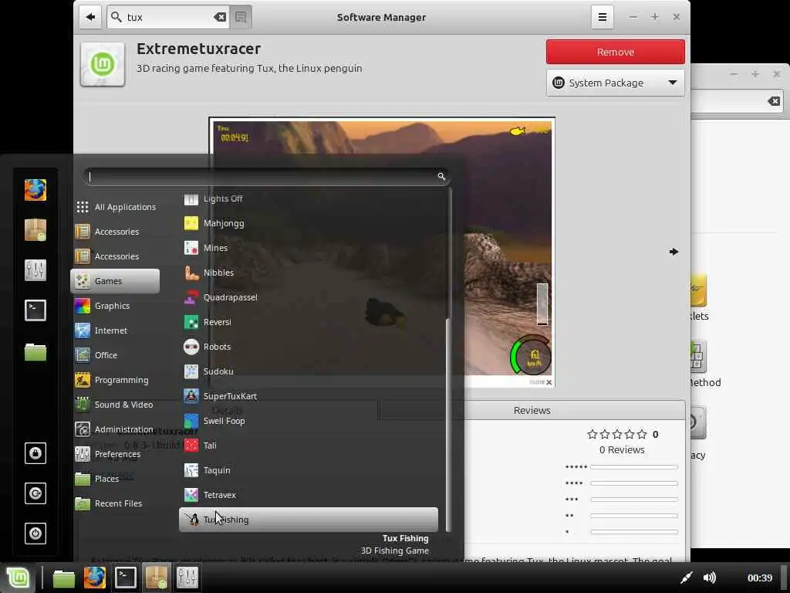Launch Sudoku from the Games list
The height and width of the screenshot is (593, 790).
click(x=309, y=371)
